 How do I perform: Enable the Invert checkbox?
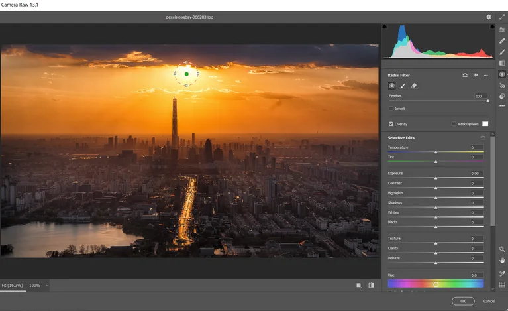(391, 109)
